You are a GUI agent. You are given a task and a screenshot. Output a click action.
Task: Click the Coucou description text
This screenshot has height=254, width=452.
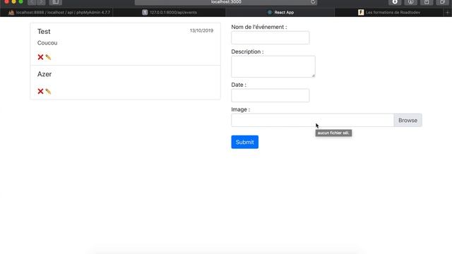click(x=47, y=43)
